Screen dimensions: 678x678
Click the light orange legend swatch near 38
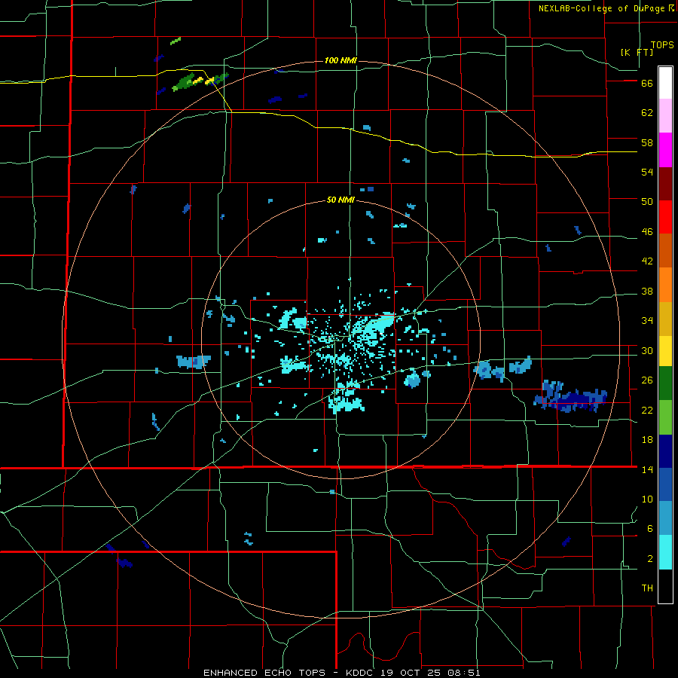[x=665, y=285]
